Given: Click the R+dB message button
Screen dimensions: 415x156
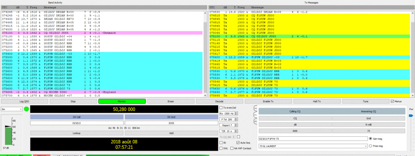Looking at the screenshot, I should point(369,125).
